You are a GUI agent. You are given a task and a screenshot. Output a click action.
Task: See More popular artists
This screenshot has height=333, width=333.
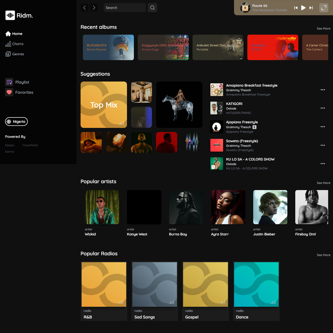[324, 183]
